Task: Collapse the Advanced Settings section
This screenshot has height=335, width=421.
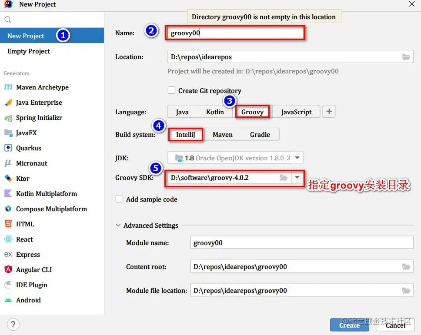Action: [x=118, y=226]
